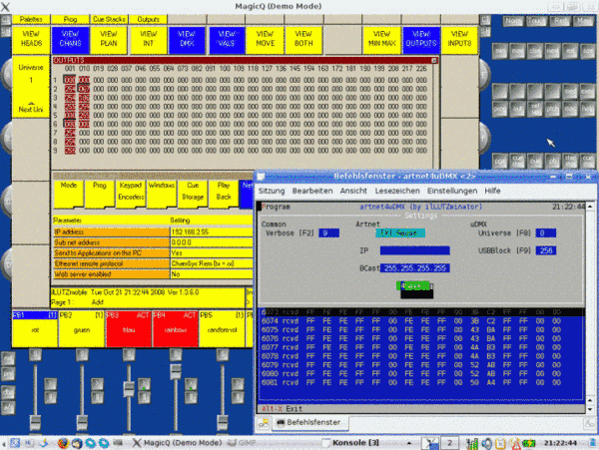599x450 pixels.
Task: Click the VIEW INPUTS button
Action: point(459,40)
